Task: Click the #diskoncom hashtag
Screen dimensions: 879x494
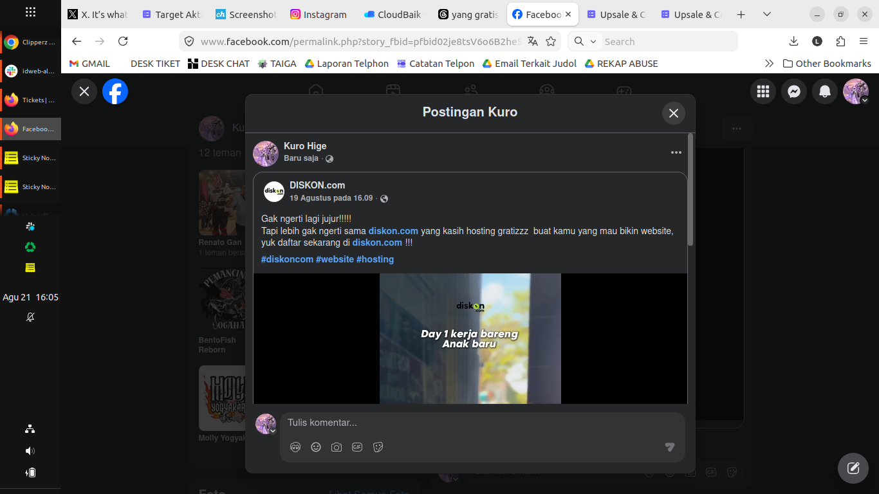Action: click(287, 259)
